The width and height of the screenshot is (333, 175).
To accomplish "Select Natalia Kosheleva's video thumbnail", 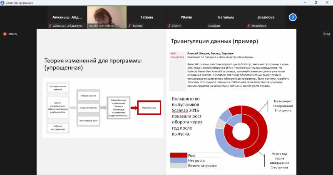I will tap(107, 16).
